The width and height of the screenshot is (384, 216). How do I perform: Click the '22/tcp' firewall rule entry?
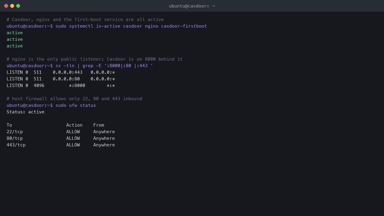coord(15,132)
